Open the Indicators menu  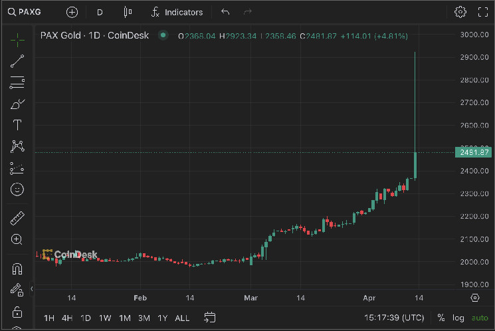177,12
